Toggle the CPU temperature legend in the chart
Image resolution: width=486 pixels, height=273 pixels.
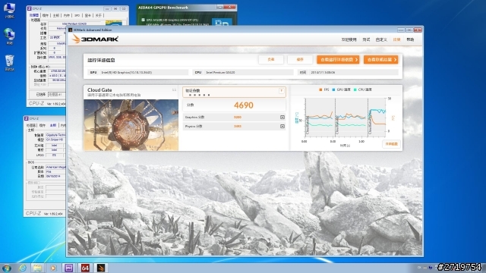tap(362, 89)
